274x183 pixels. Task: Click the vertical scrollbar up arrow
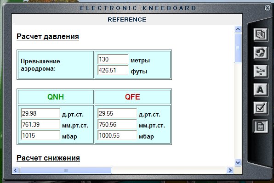[238, 29]
